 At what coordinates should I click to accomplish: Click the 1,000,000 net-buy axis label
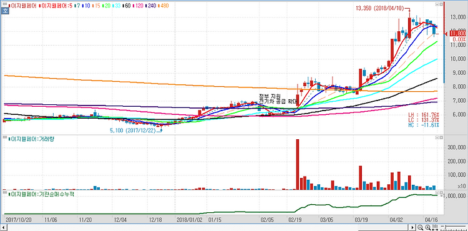click(454, 196)
